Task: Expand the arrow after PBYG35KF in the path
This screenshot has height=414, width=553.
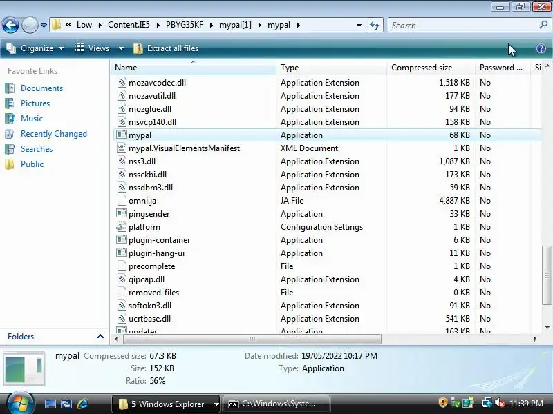Action: coord(212,25)
